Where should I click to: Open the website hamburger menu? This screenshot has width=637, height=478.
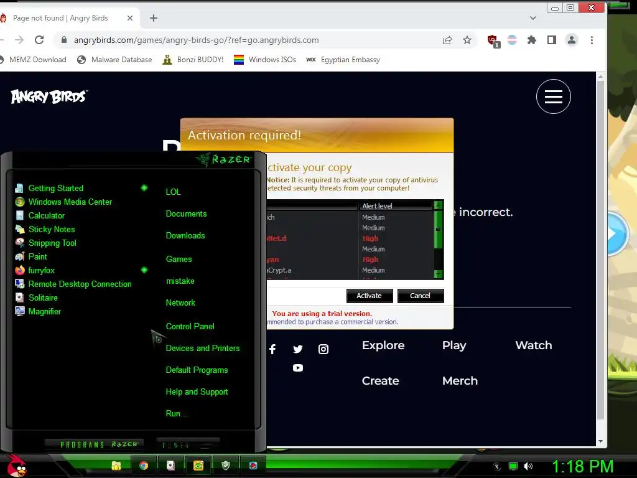553,96
